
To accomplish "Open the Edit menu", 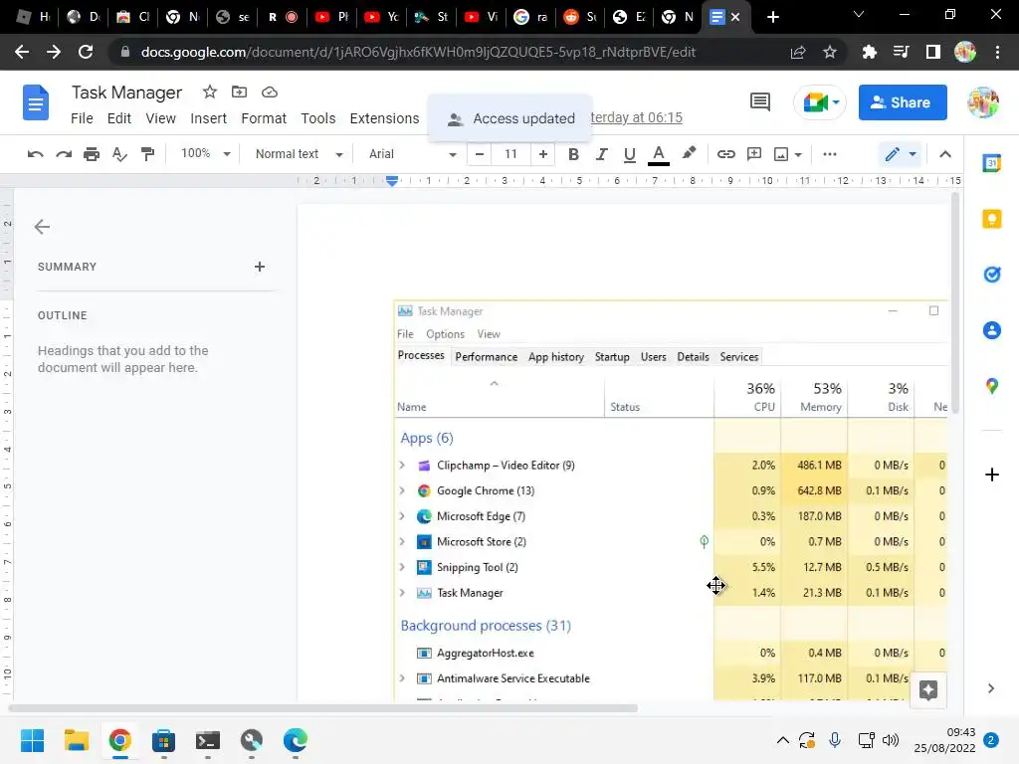I will [x=119, y=118].
